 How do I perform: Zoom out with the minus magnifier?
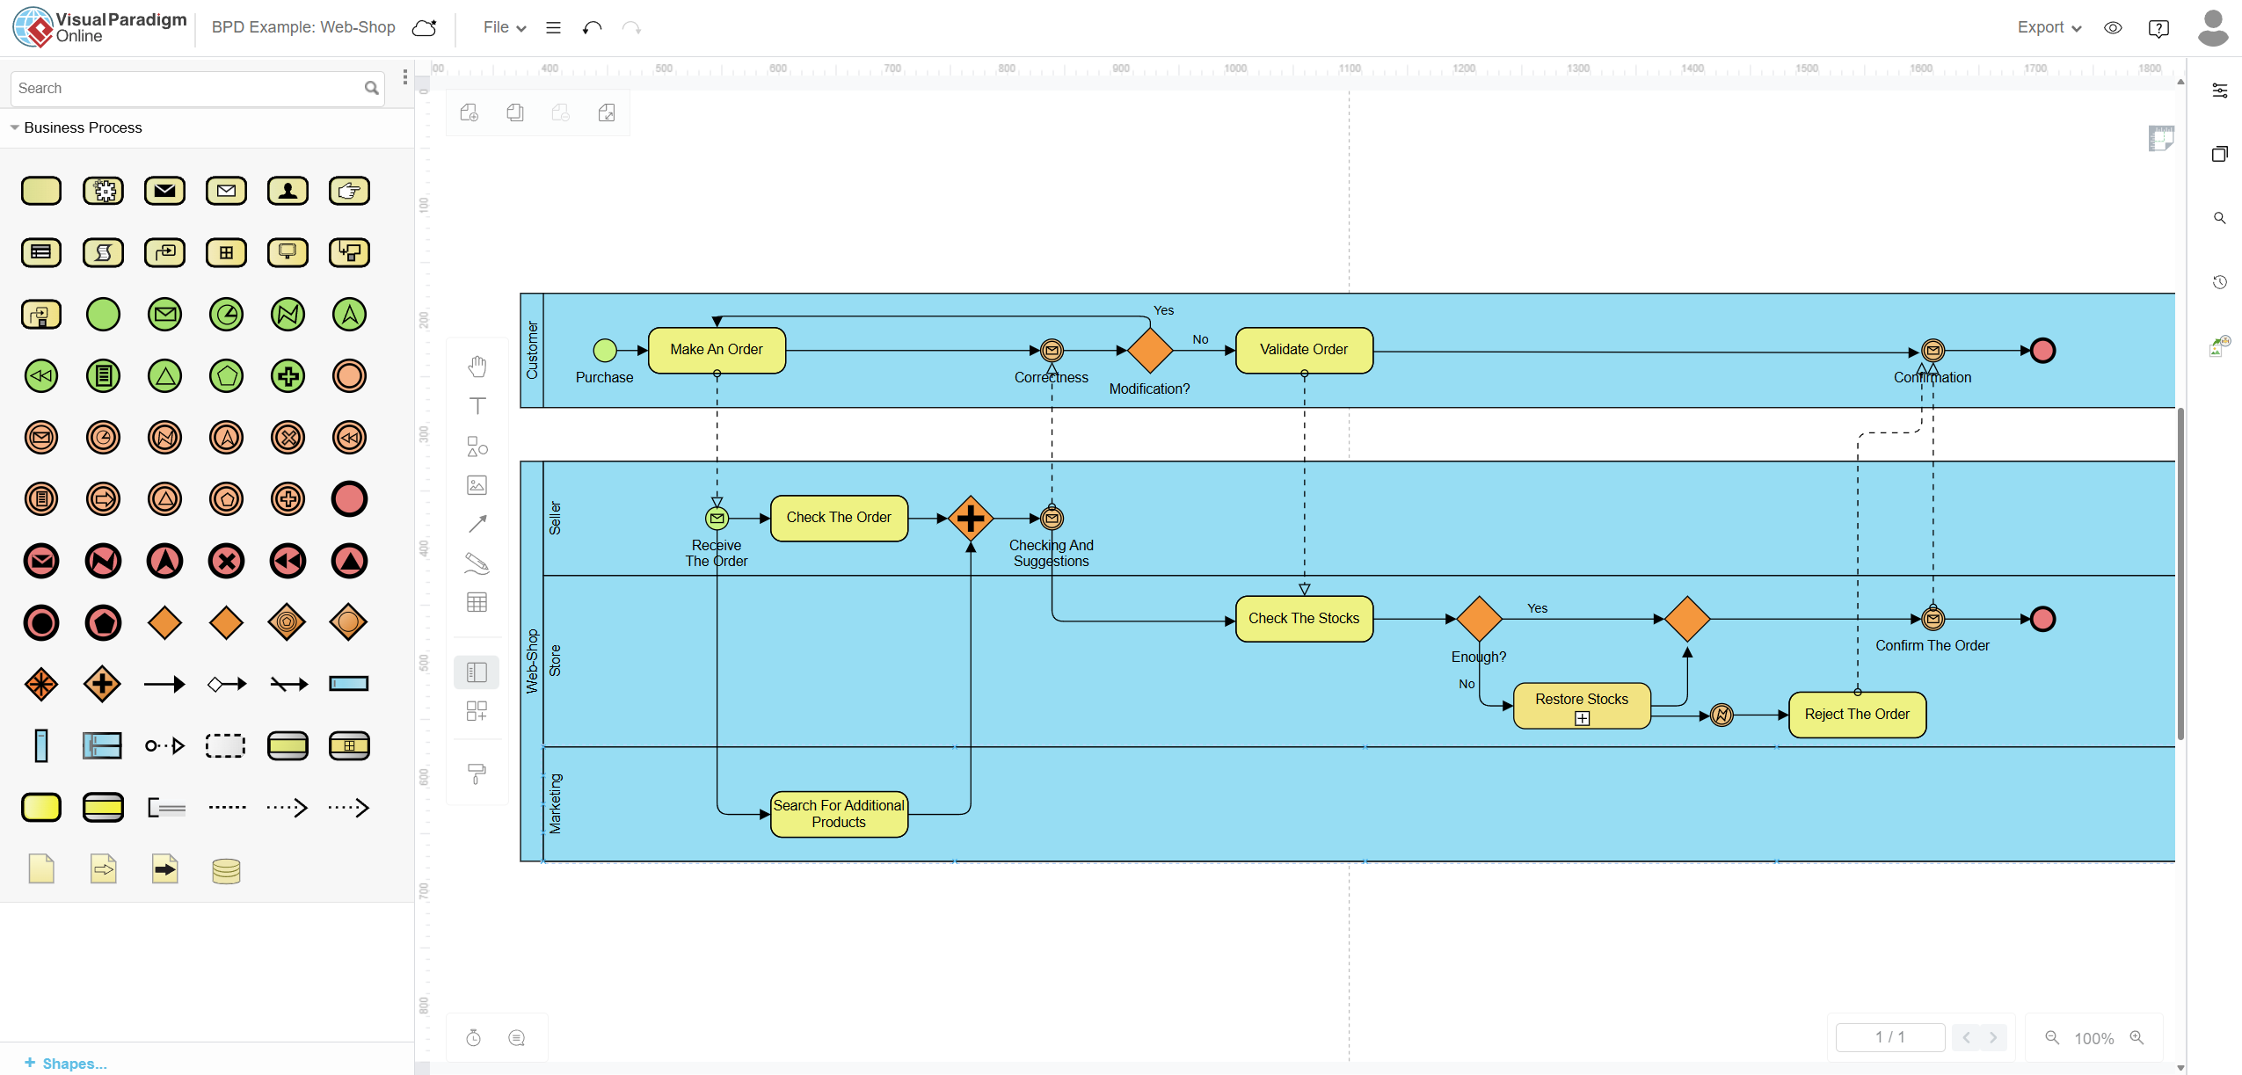(2052, 1038)
